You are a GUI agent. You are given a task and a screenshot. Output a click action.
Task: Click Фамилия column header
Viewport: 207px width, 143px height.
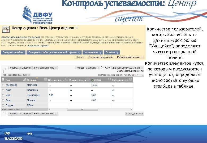click(32, 80)
